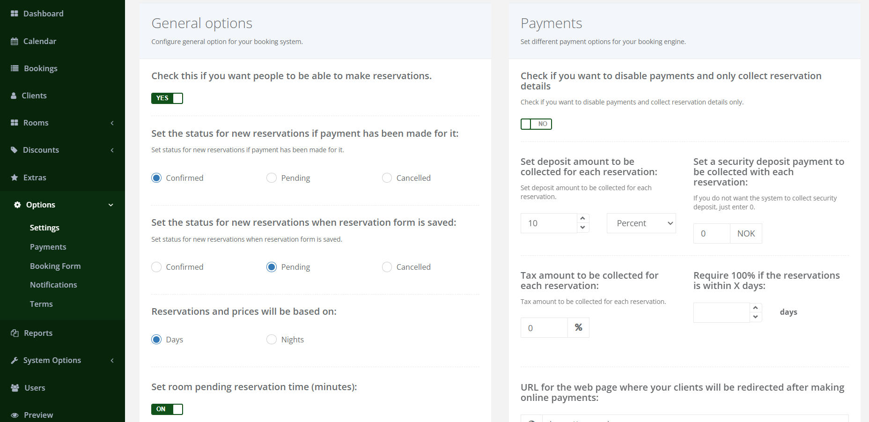Click the Reports document icon
The width and height of the screenshot is (869, 422).
click(15, 333)
